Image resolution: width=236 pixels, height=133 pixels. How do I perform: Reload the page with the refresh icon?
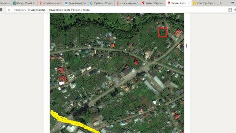tap(9, 10)
